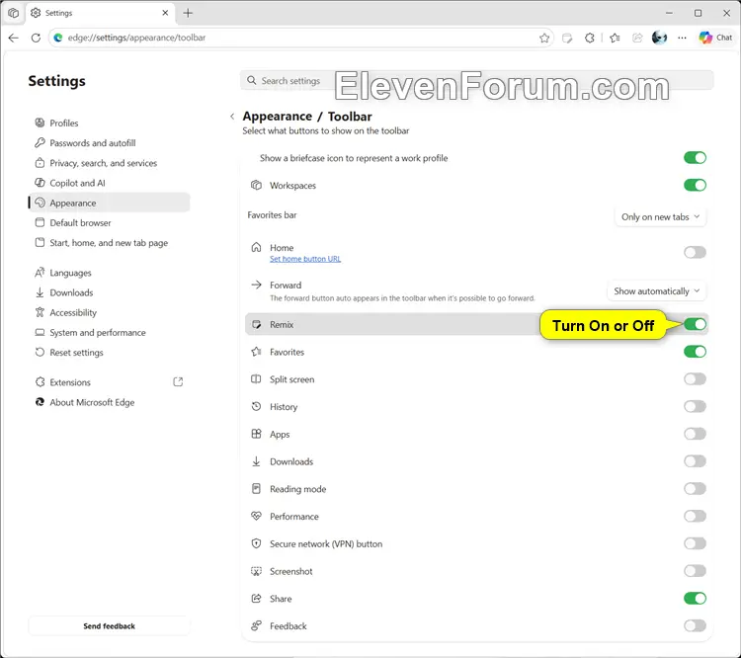Disable the Share button toggle

click(695, 599)
